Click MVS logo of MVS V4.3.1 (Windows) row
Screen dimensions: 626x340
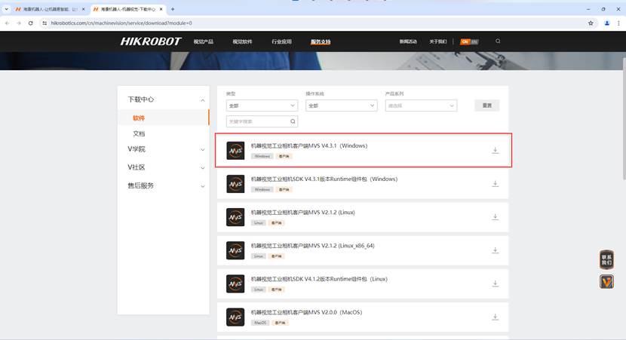click(235, 151)
